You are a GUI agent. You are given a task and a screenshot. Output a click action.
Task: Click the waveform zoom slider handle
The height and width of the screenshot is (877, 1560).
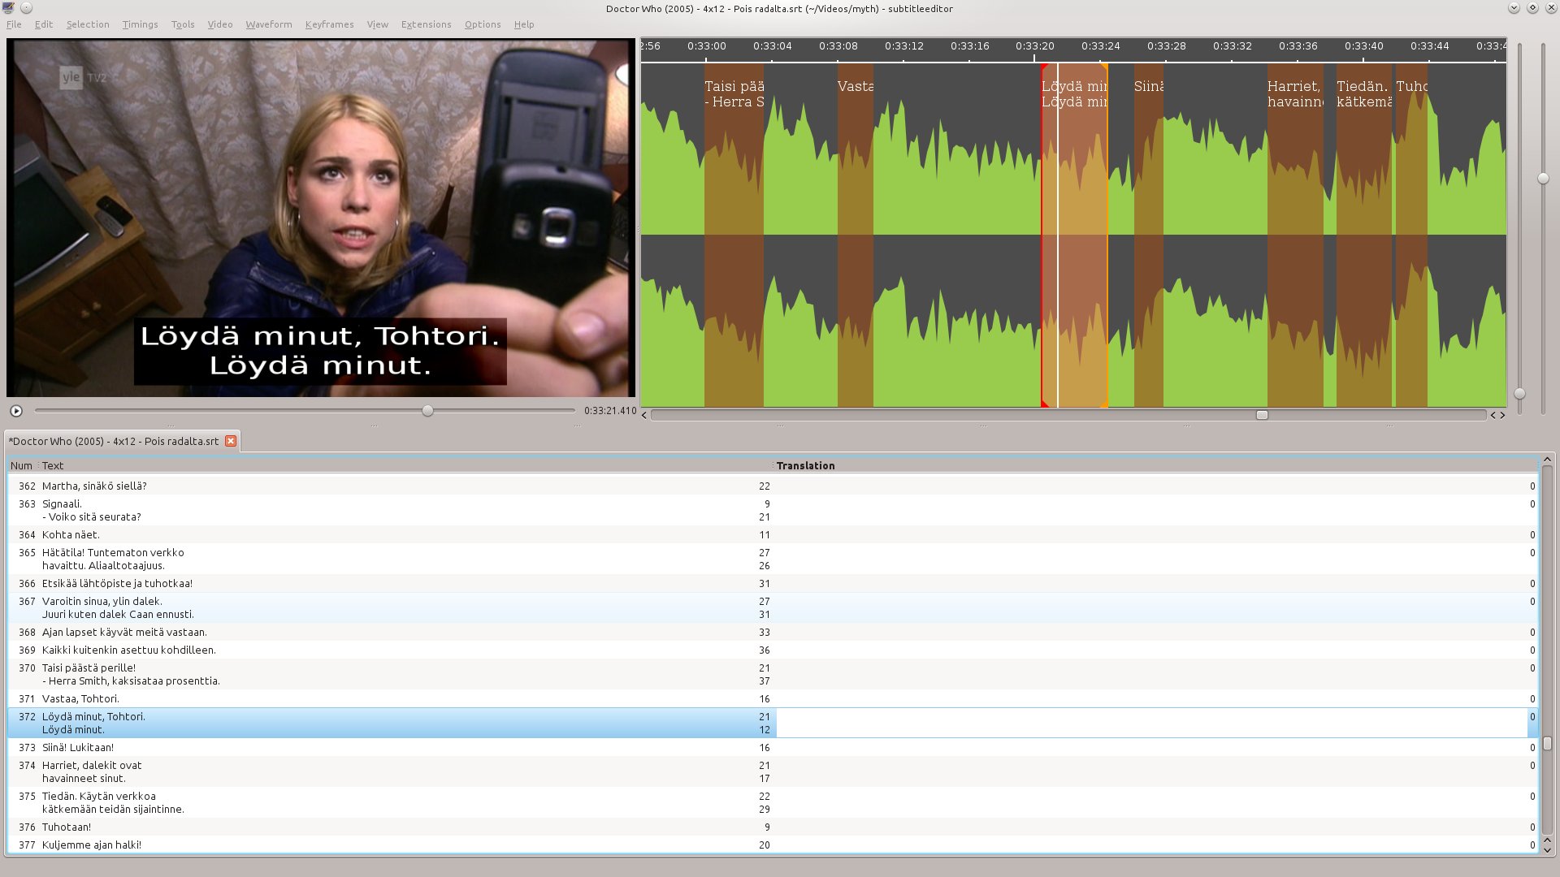point(1543,179)
